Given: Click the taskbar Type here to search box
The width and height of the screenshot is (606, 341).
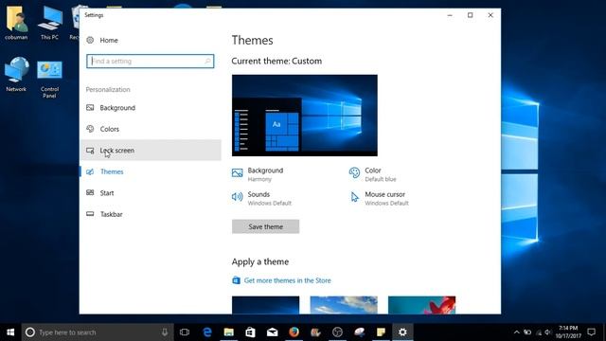Looking at the screenshot, I should (98, 332).
